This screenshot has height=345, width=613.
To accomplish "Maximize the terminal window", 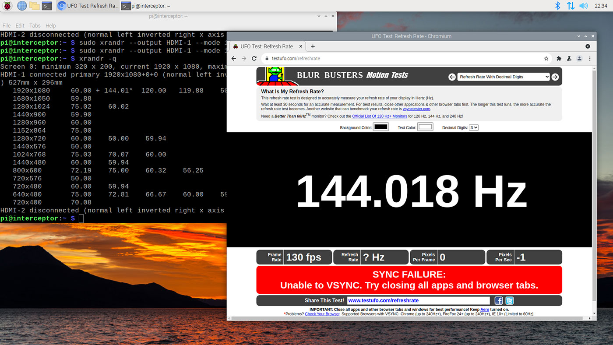I will point(326,16).
